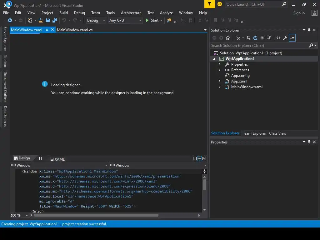Open the Start button dropdown arrow
320x240 pixels.
click(161, 20)
